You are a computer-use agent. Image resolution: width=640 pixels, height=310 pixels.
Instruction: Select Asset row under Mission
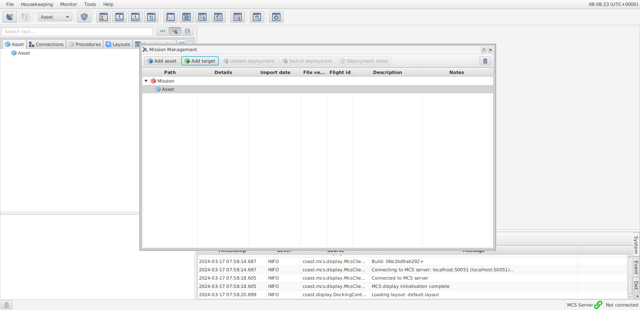[168, 89]
